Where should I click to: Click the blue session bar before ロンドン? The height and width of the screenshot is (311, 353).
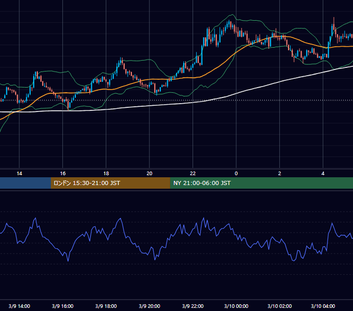(25, 183)
